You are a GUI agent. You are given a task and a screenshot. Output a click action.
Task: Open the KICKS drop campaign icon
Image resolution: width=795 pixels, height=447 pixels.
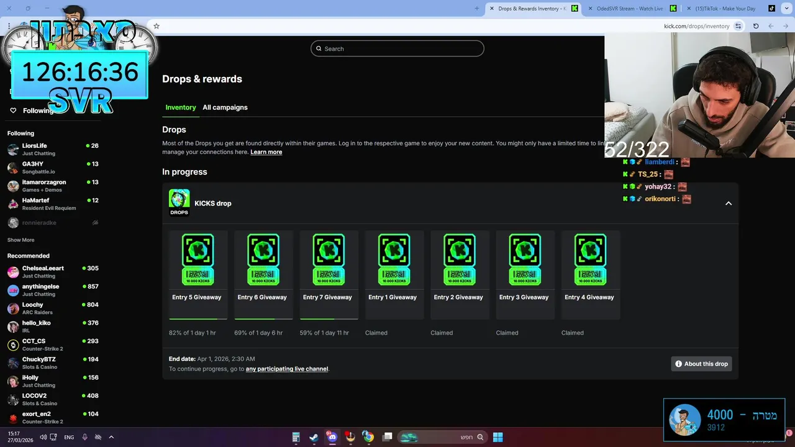click(179, 203)
